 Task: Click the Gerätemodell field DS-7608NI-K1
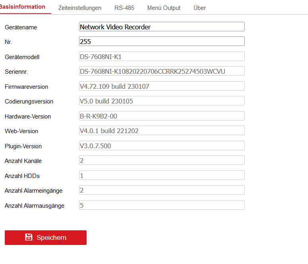pos(162,57)
